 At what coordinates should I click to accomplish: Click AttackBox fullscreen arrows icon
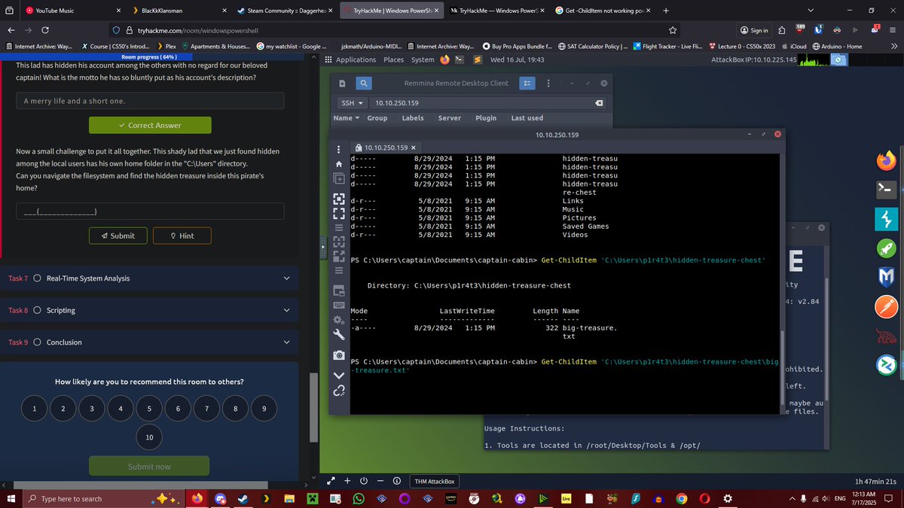331,481
